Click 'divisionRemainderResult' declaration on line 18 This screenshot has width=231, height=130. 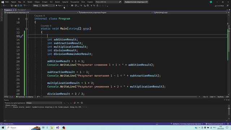coord(72,54)
